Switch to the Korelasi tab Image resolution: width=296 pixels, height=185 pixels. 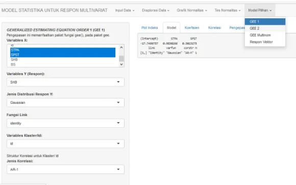point(214,28)
